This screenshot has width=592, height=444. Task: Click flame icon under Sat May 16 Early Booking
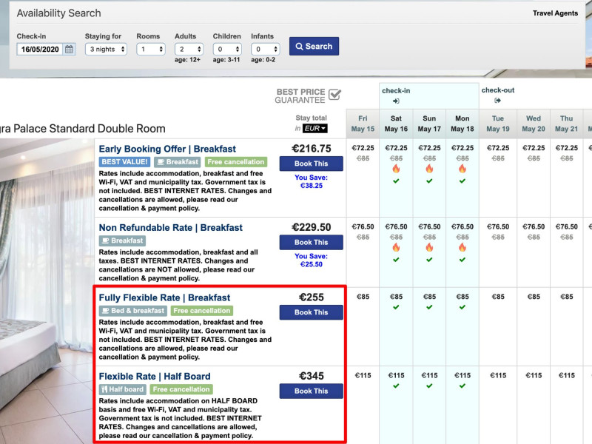(x=396, y=169)
